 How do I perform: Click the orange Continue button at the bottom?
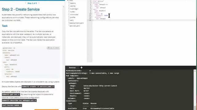point(46,109)
